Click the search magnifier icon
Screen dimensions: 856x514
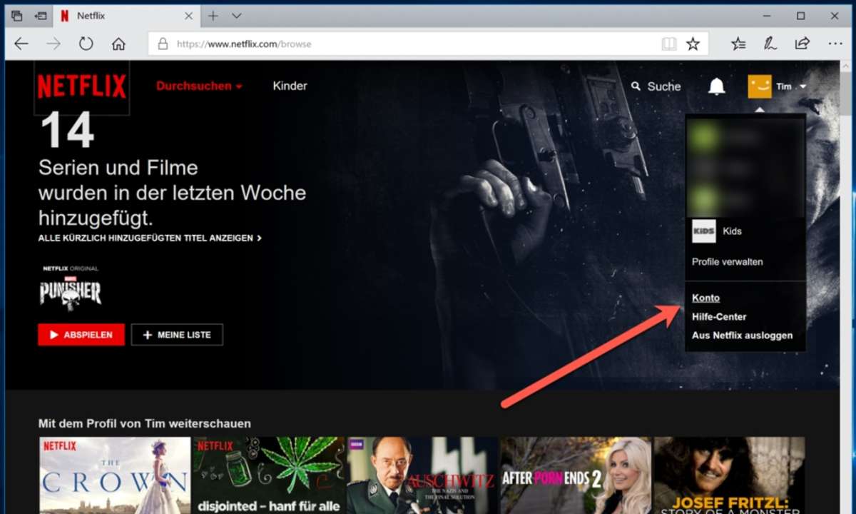click(636, 86)
